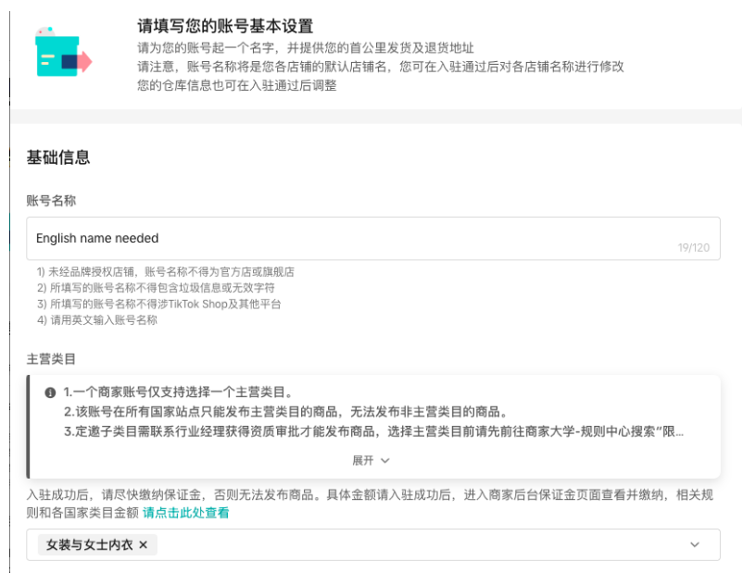Select the 女装与女士内衣 category tag

click(89, 545)
